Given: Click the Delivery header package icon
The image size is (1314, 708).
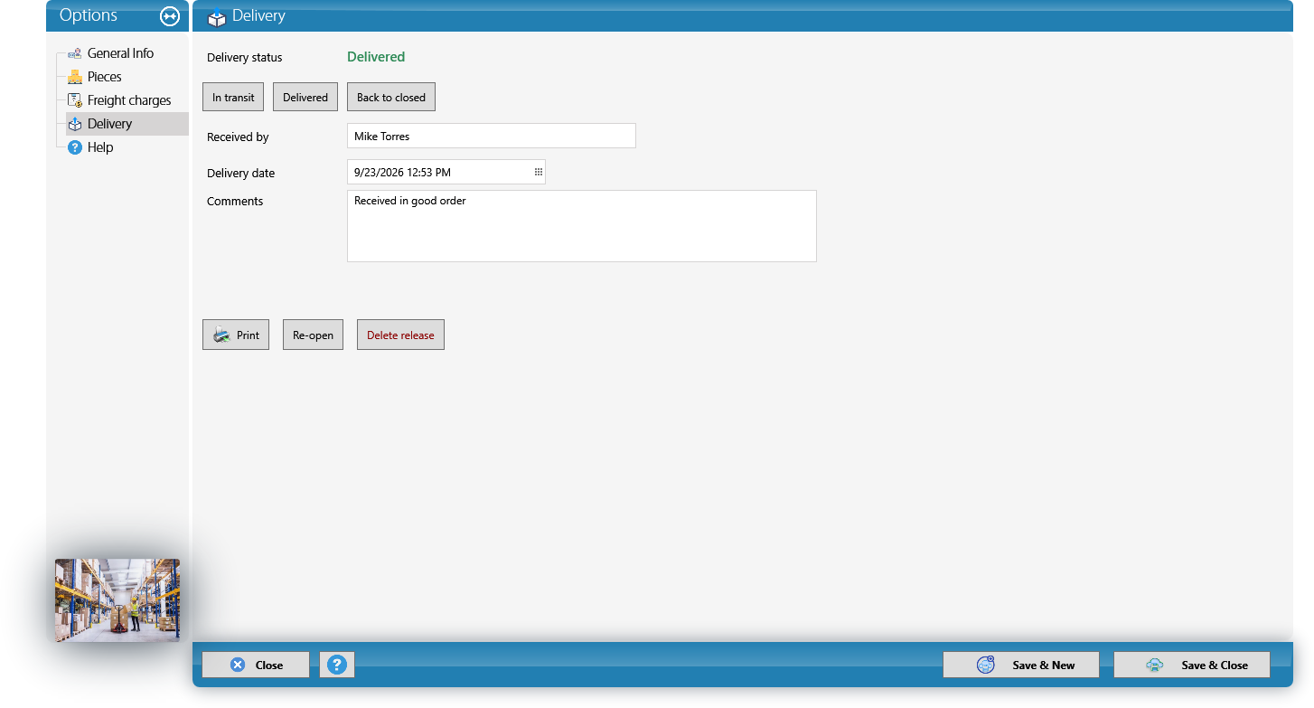Looking at the screenshot, I should coord(217,16).
